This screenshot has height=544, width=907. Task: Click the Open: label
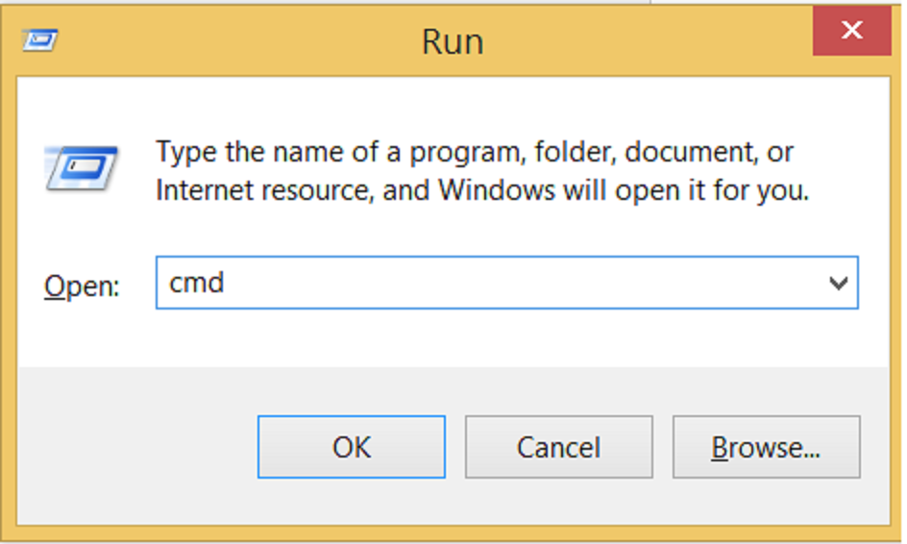82,286
